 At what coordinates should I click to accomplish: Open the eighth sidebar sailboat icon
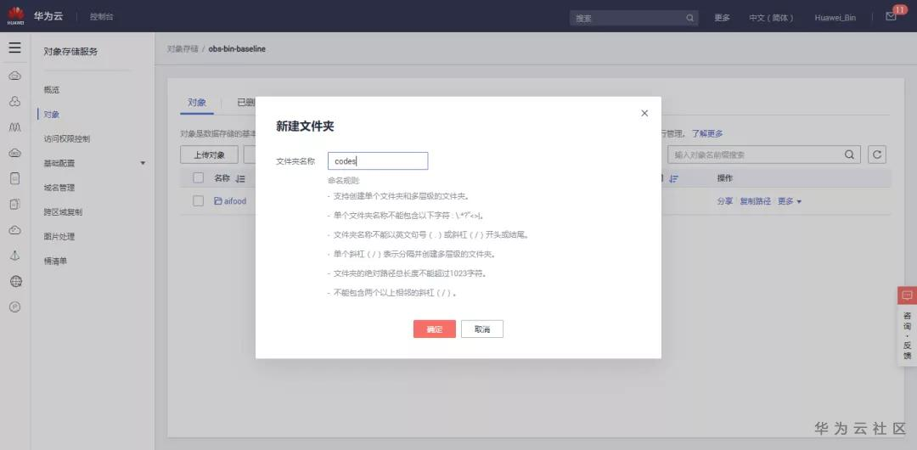click(15, 256)
